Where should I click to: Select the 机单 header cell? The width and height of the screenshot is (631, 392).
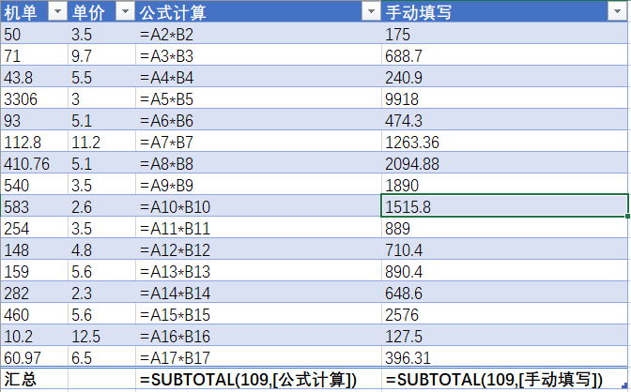click(34, 11)
